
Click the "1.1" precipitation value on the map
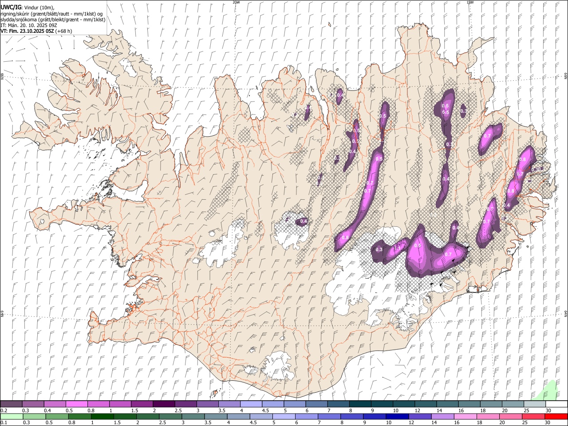pos(398,247)
